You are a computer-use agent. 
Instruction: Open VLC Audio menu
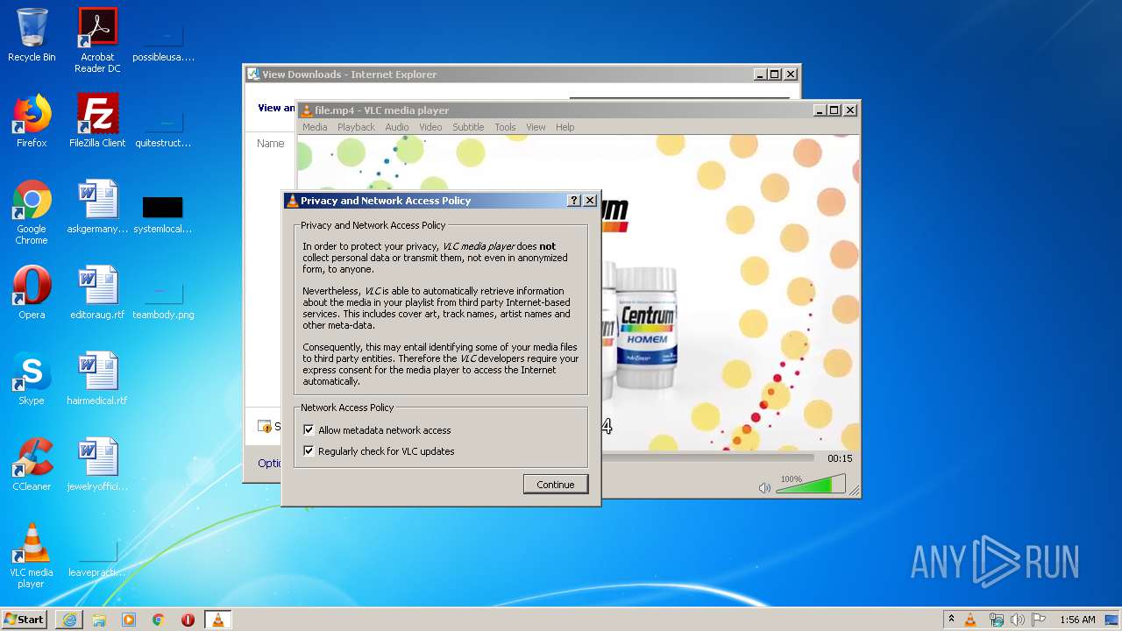397,127
